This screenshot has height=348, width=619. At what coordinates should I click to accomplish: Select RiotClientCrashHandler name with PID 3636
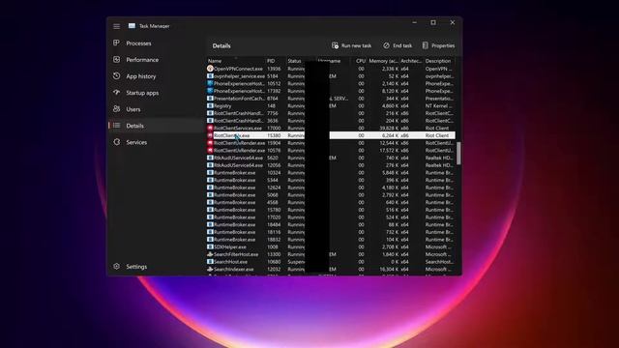238,121
